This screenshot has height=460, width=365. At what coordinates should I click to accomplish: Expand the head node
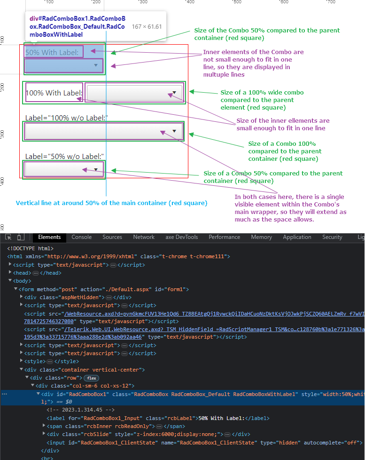tap(10, 272)
